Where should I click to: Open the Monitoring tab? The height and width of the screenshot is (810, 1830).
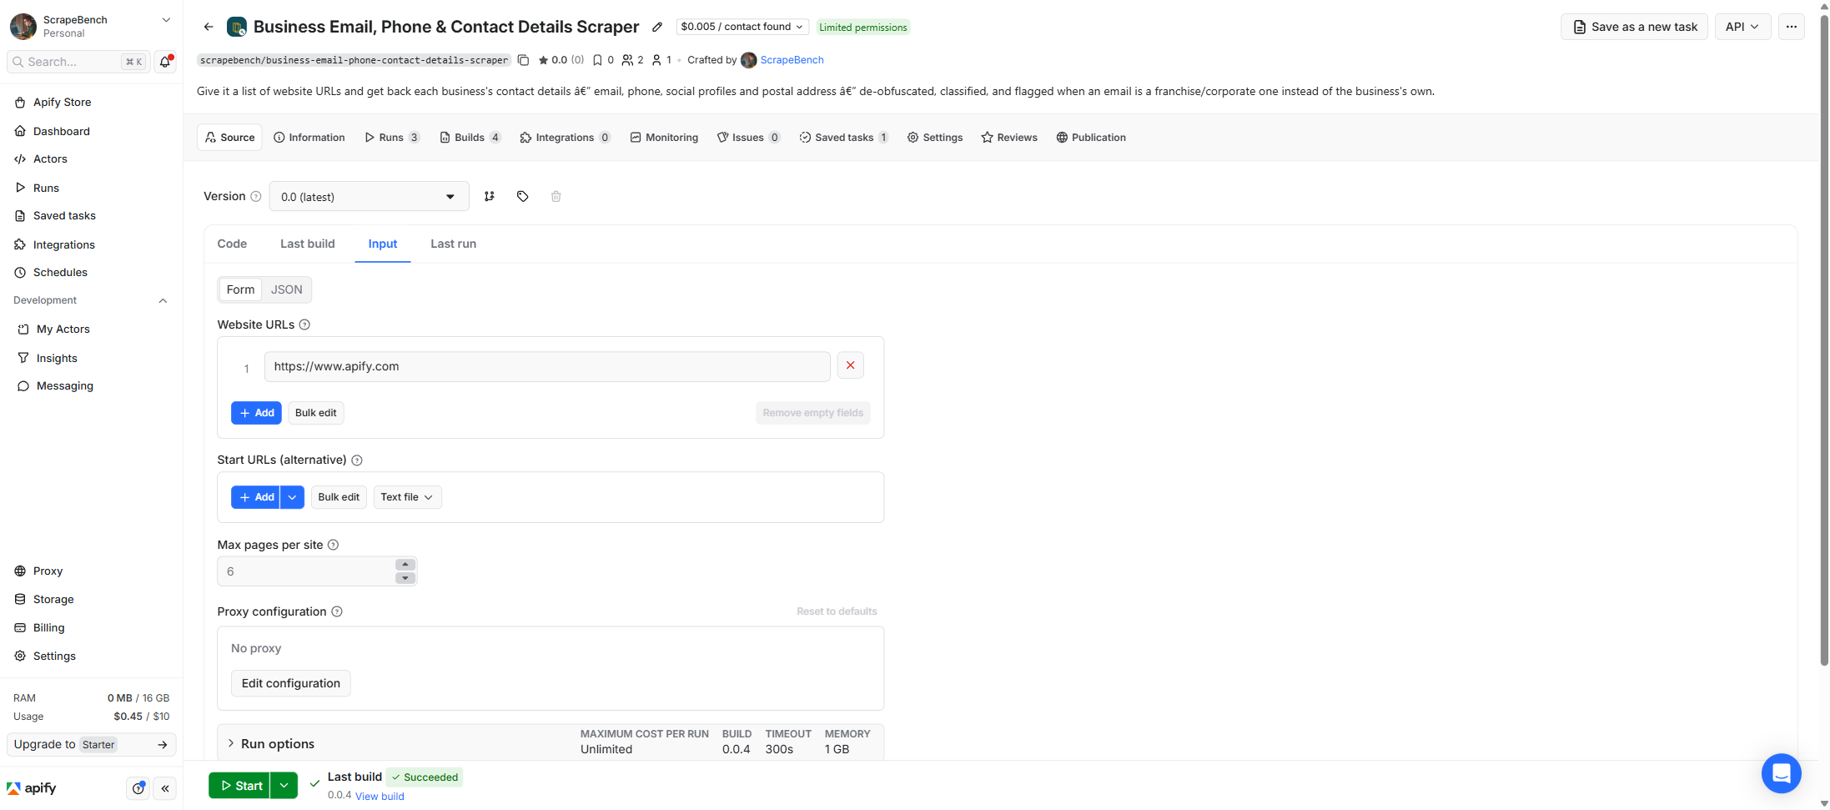coord(664,138)
